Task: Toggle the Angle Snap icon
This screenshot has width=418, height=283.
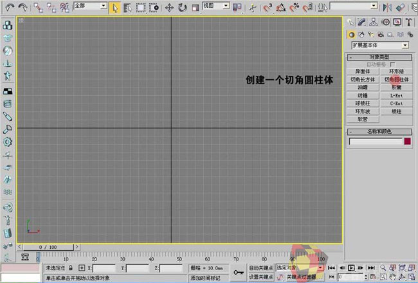Action: (281, 8)
